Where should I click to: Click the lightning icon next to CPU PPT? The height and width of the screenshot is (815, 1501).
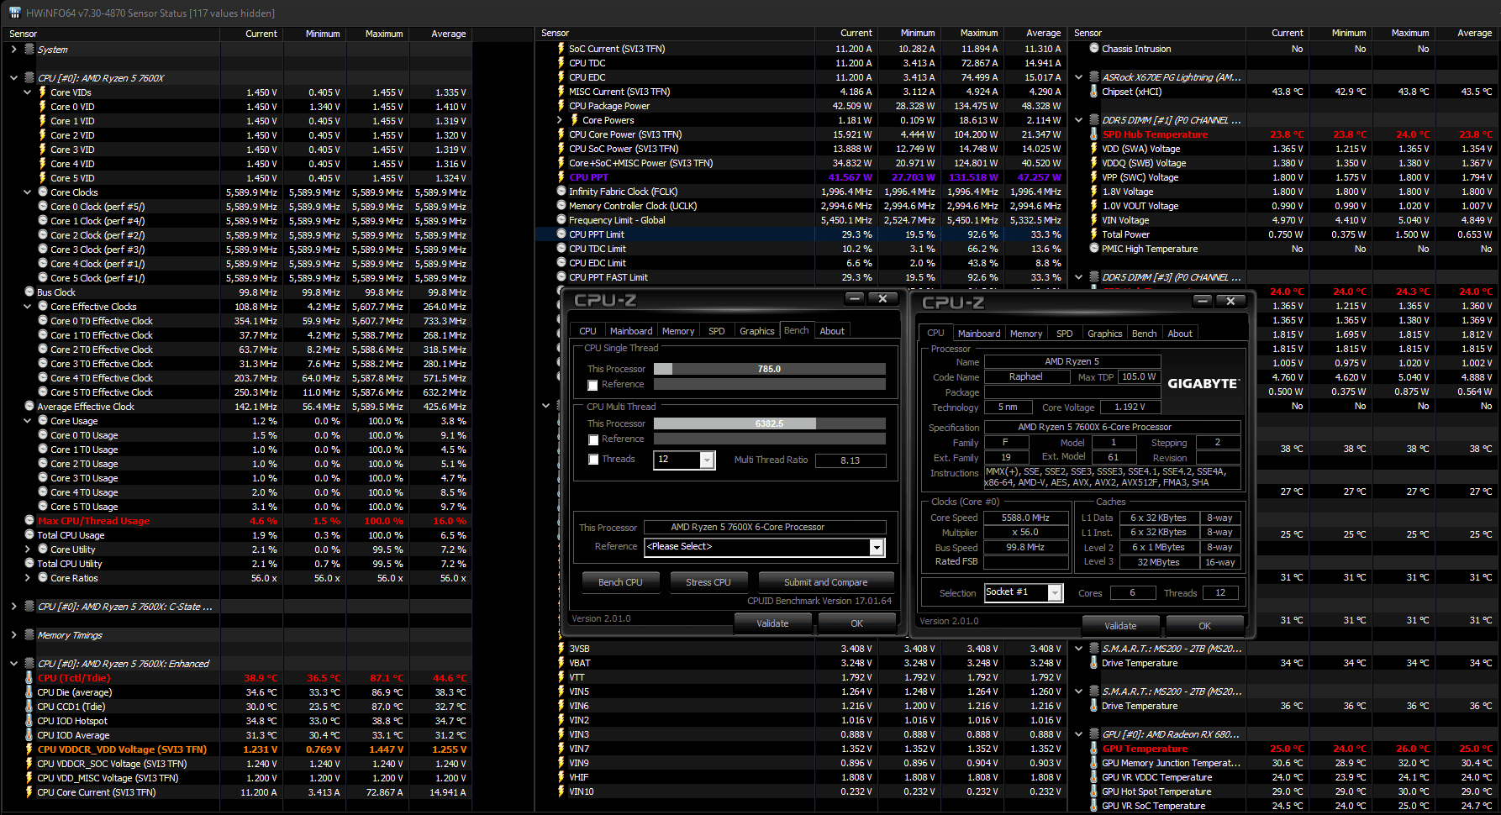[x=561, y=177]
